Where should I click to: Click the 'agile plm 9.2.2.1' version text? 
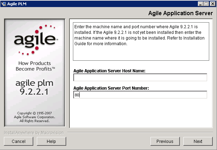point(34,88)
